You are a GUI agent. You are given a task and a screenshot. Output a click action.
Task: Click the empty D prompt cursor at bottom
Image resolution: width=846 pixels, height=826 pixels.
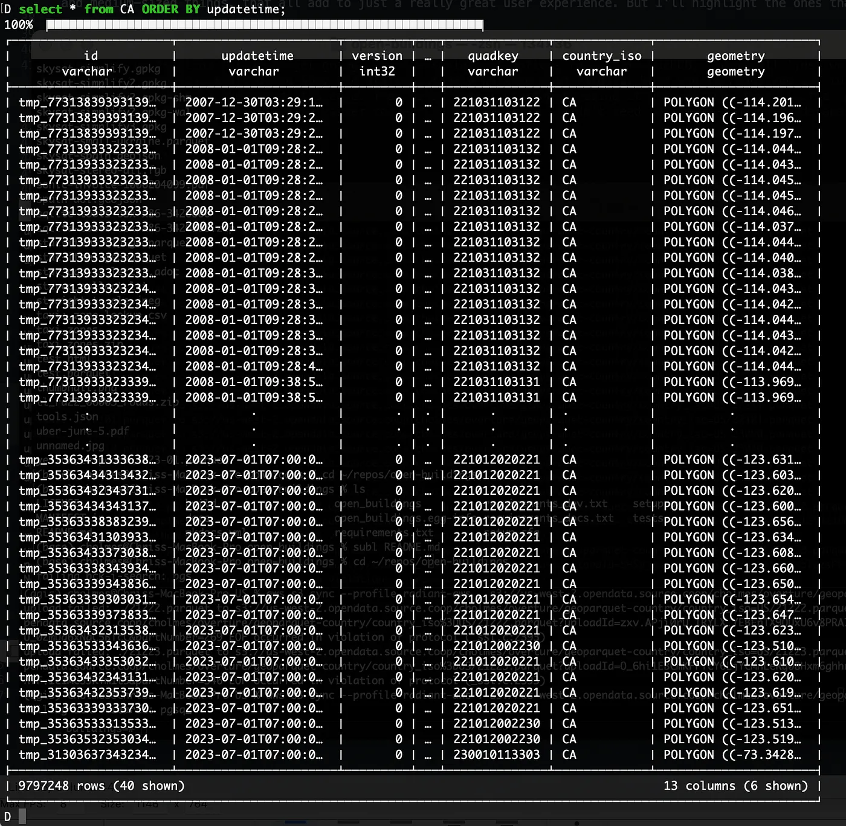coord(22,816)
